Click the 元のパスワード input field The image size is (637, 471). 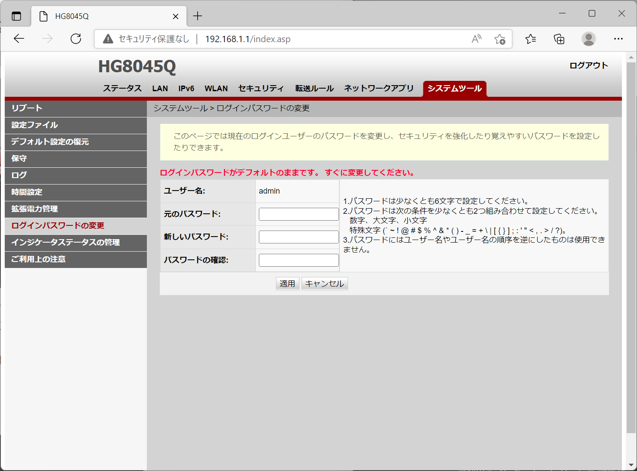pyautogui.click(x=298, y=214)
